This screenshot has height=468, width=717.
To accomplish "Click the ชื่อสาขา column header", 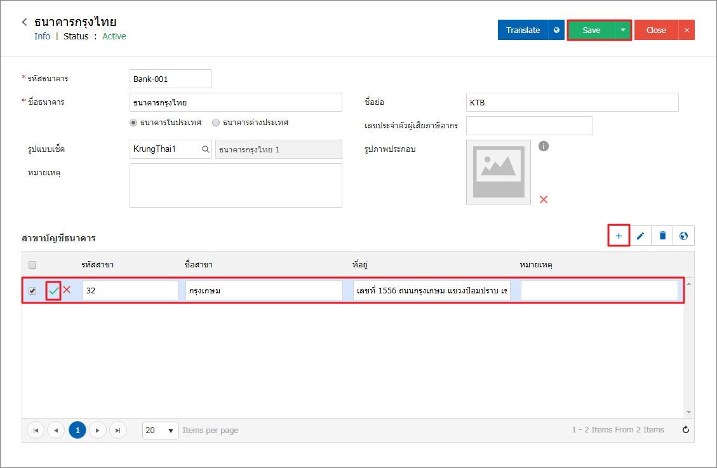I will (198, 265).
